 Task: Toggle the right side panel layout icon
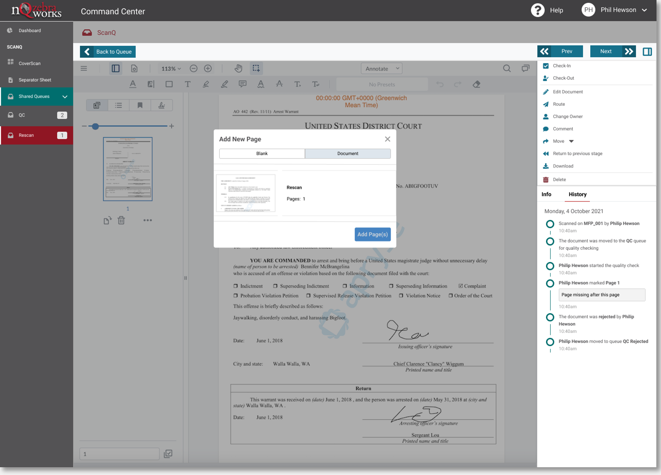click(x=647, y=52)
